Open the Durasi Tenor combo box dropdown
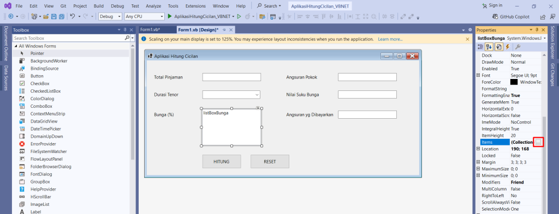Image resolution: width=559 pixels, height=214 pixels. 257,95
